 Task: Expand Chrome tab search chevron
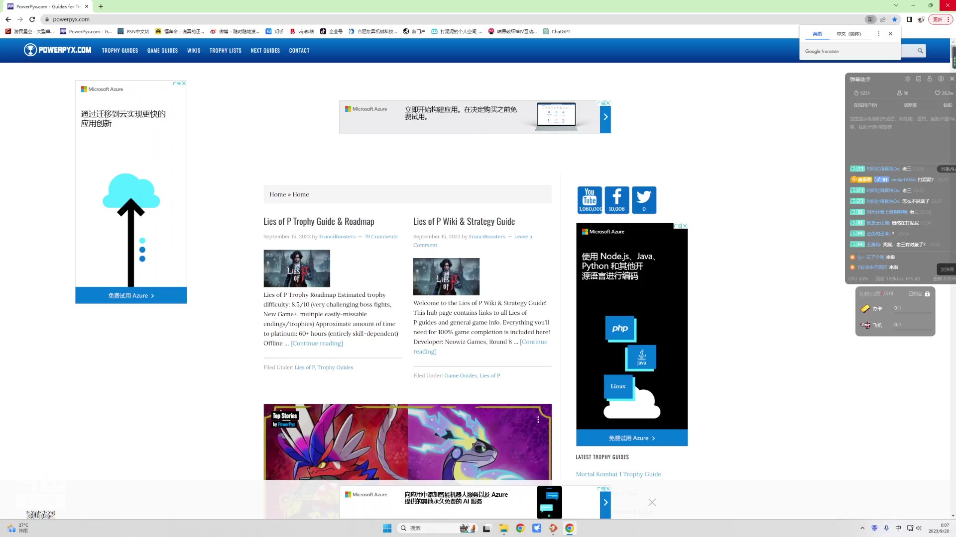click(896, 5)
